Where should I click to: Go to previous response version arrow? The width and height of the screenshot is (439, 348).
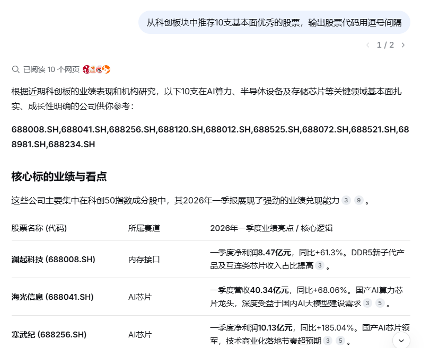pyautogui.click(x=368, y=45)
